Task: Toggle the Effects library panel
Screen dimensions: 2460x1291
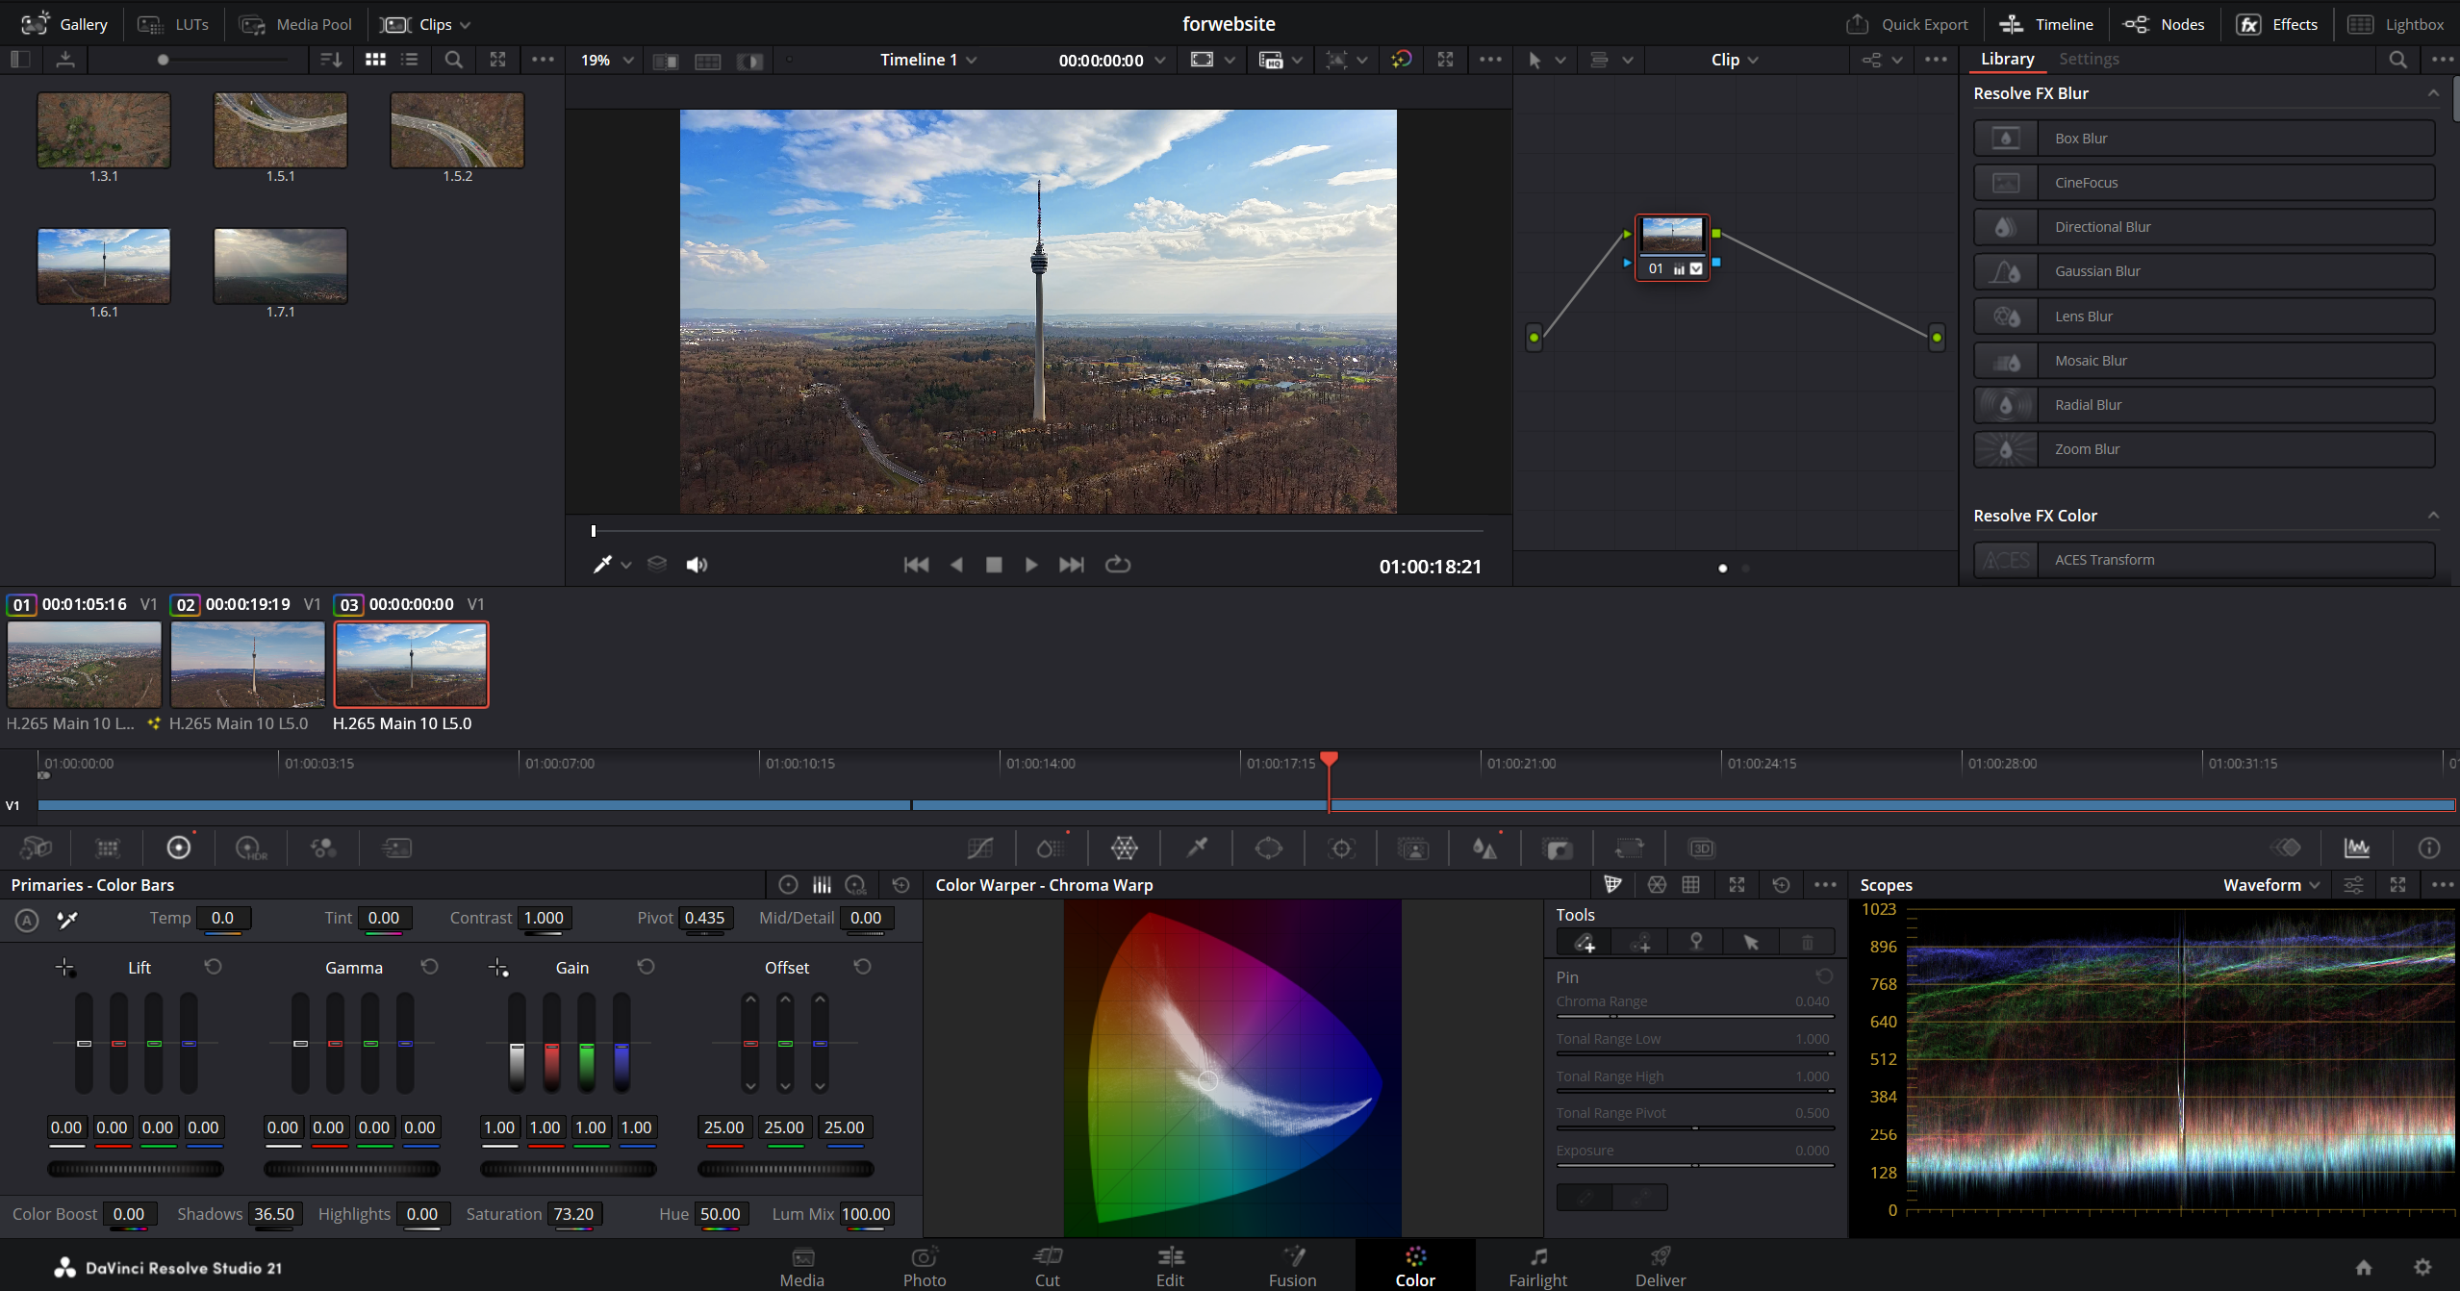Action: click(x=2277, y=24)
